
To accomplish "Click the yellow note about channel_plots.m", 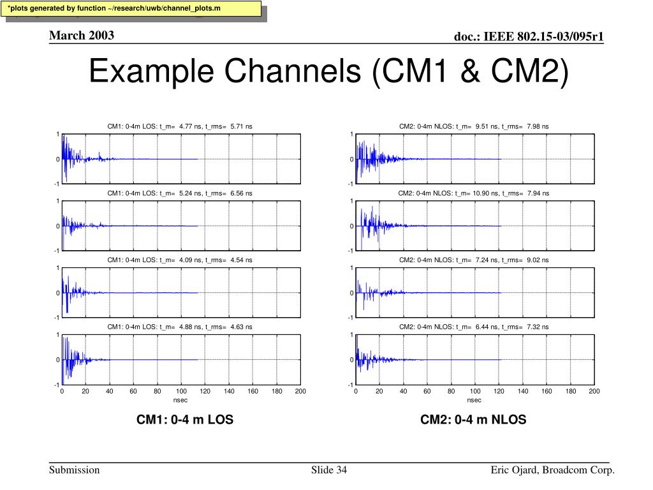I will pos(131,9).
